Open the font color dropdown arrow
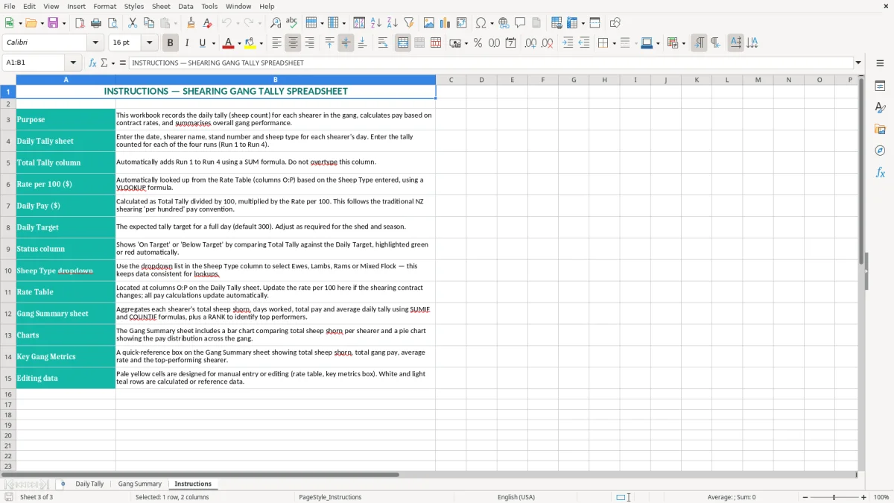 tap(240, 43)
